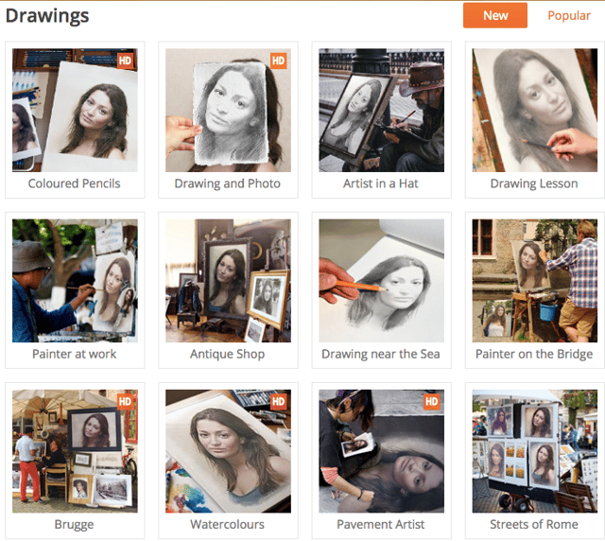
Task: Click the Streets of Rome caption
Action: click(534, 524)
